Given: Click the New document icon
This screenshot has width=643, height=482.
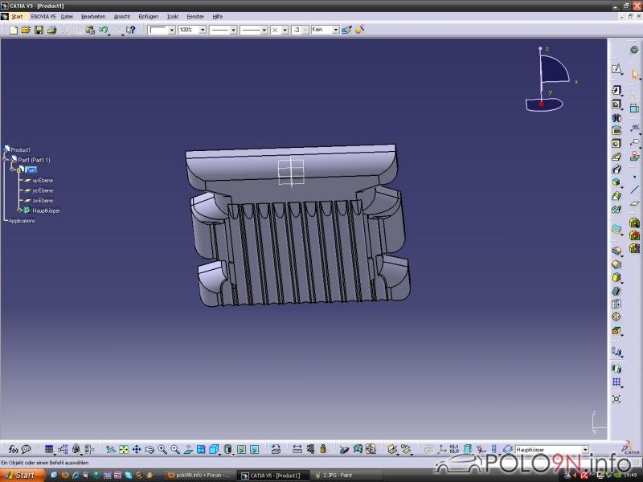Looking at the screenshot, I should click(x=13, y=30).
